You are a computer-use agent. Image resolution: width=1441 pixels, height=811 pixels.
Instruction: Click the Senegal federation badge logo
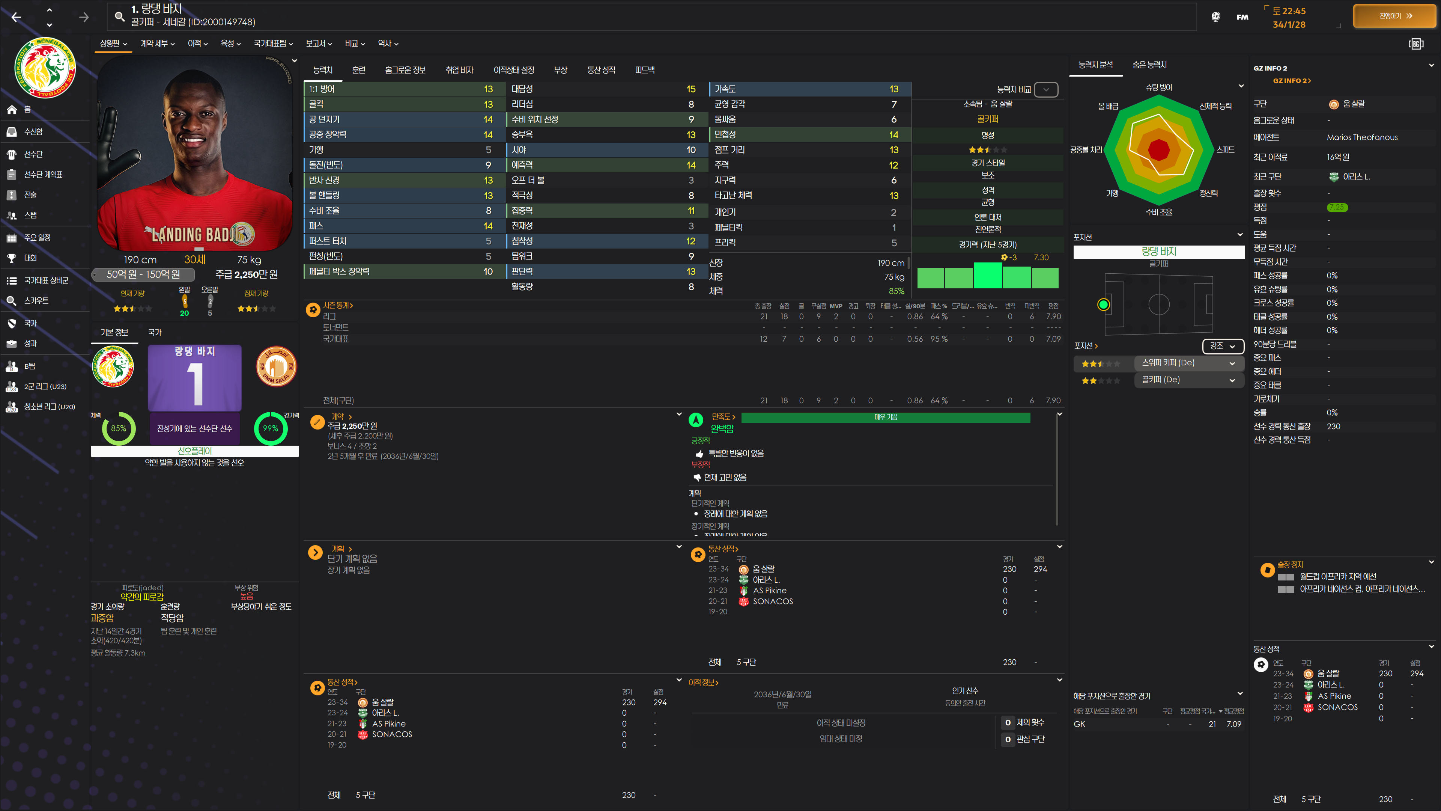coord(45,68)
